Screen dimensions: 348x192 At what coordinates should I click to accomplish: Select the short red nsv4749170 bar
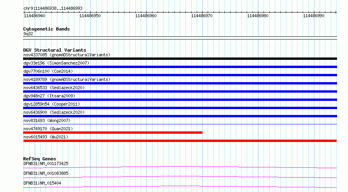point(113,133)
